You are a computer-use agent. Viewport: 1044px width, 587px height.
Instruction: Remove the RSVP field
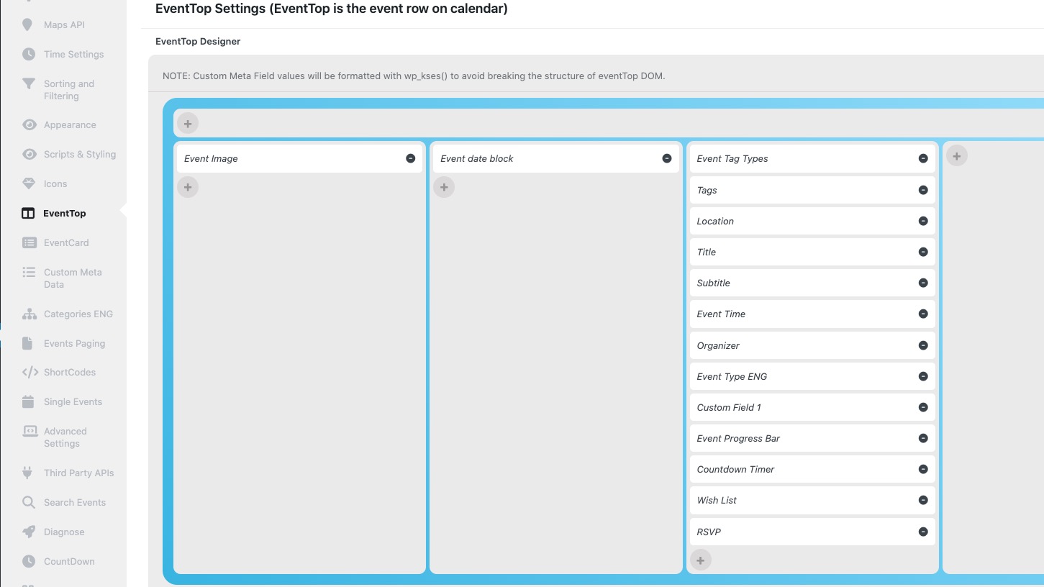(923, 532)
